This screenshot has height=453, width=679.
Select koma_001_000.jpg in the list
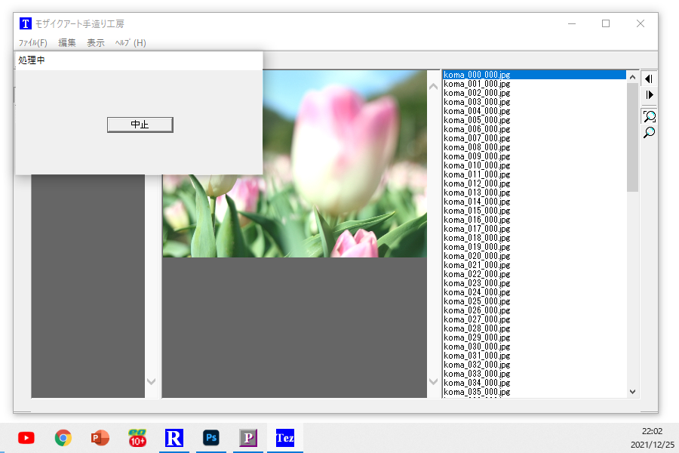[x=534, y=84]
